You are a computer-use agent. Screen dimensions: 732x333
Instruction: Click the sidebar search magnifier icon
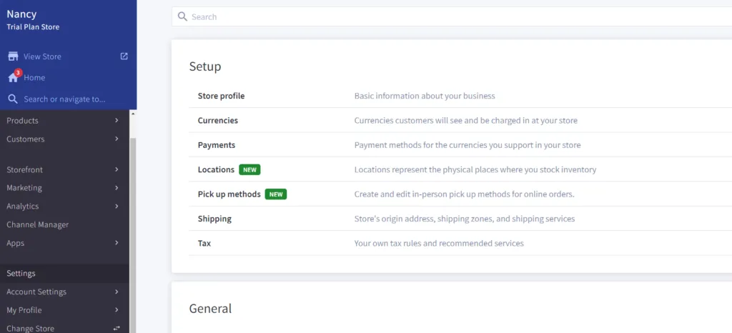point(13,99)
